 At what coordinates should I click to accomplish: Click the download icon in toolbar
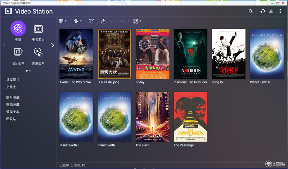pos(112,21)
